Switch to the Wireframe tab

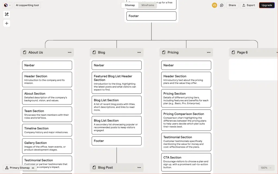(148, 5)
